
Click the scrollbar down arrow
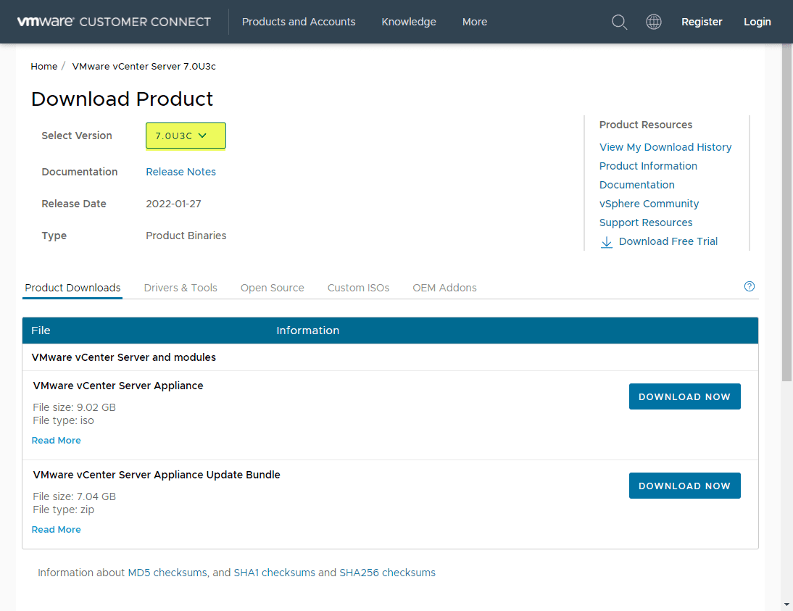pyautogui.click(x=786, y=604)
